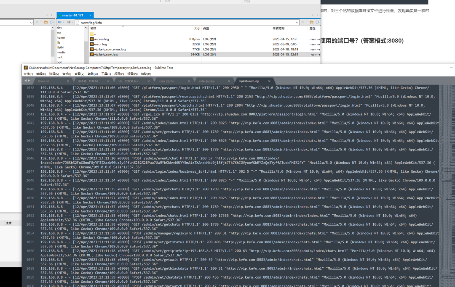Close the hbase.txt tab
This screenshot has width=455, height=287.
68,81
